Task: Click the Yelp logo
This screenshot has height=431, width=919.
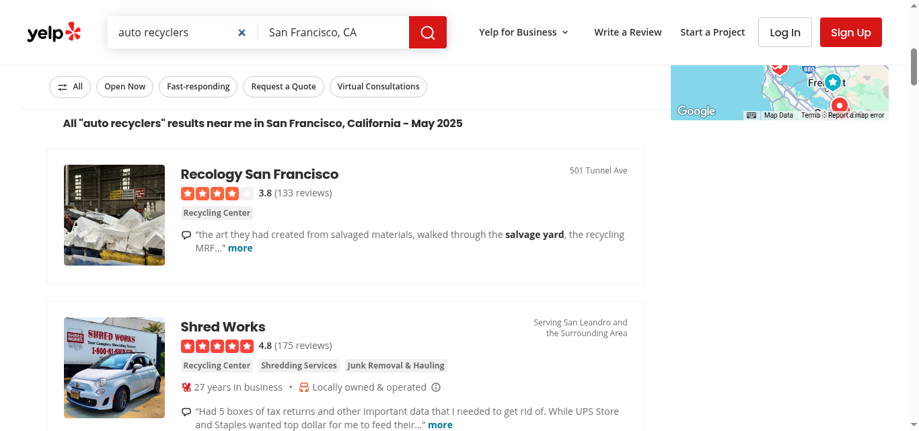Action: pyautogui.click(x=54, y=32)
